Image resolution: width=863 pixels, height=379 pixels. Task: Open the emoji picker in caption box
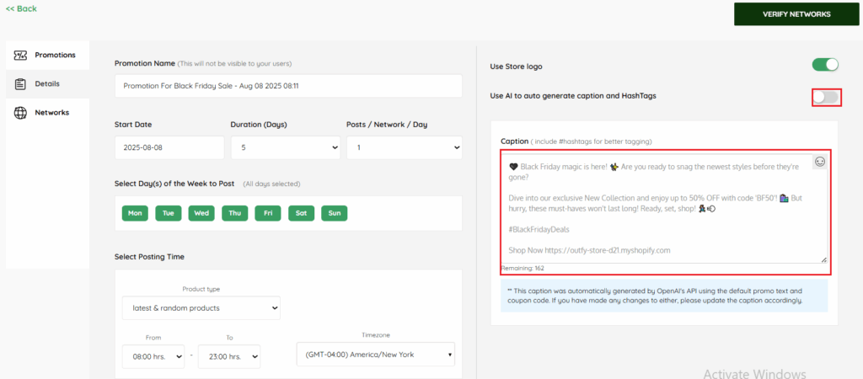point(819,162)
